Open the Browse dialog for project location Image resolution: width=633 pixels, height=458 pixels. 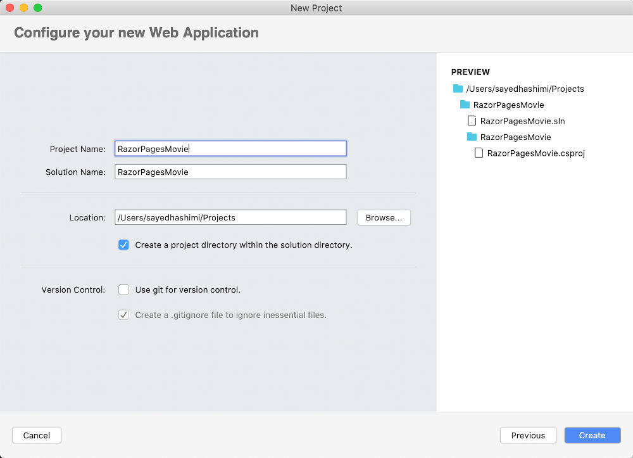[x=384, y=217]
